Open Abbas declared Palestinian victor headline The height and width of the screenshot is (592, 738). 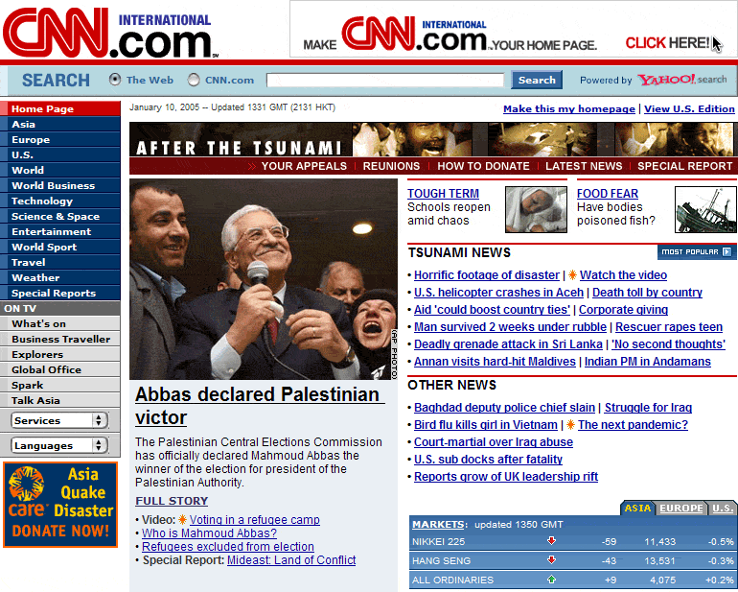(x=260, y=406)
